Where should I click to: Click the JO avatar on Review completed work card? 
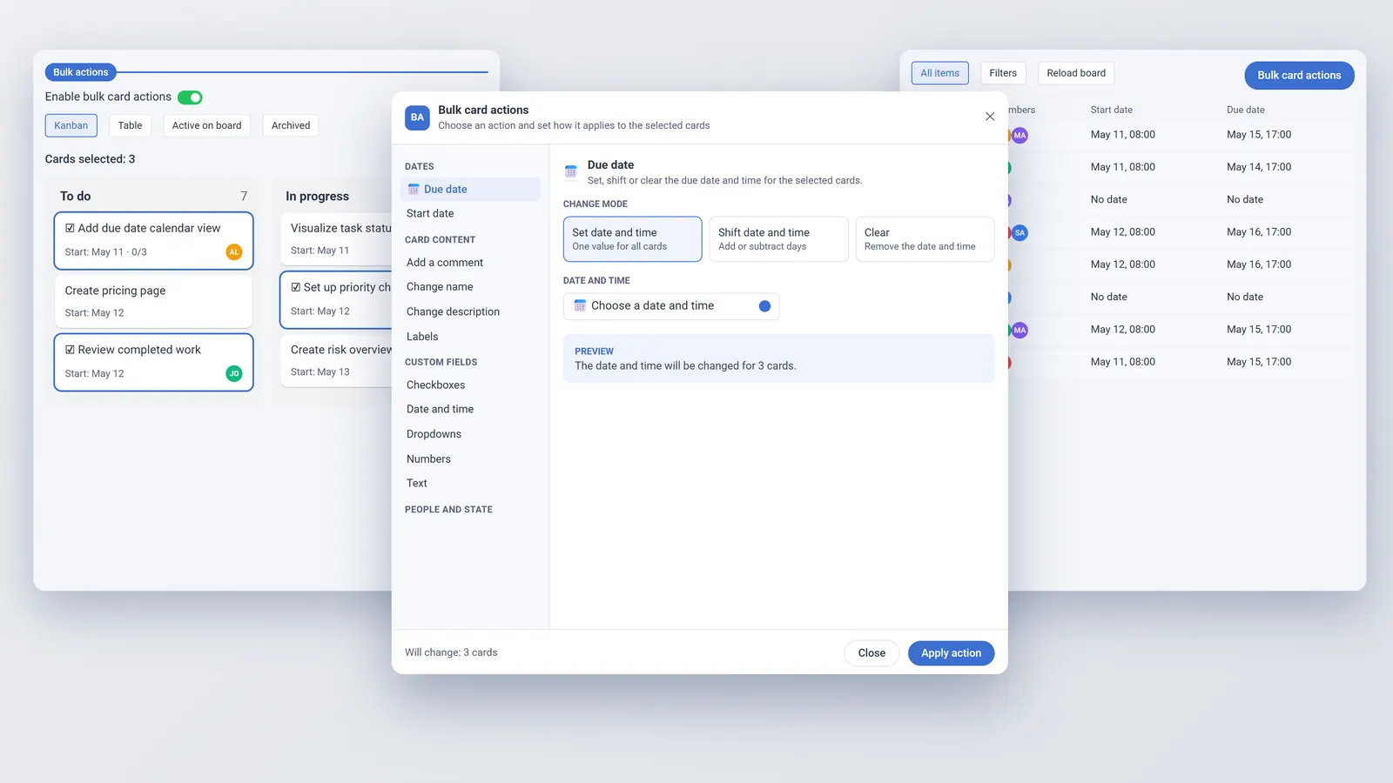click(233, 374)
